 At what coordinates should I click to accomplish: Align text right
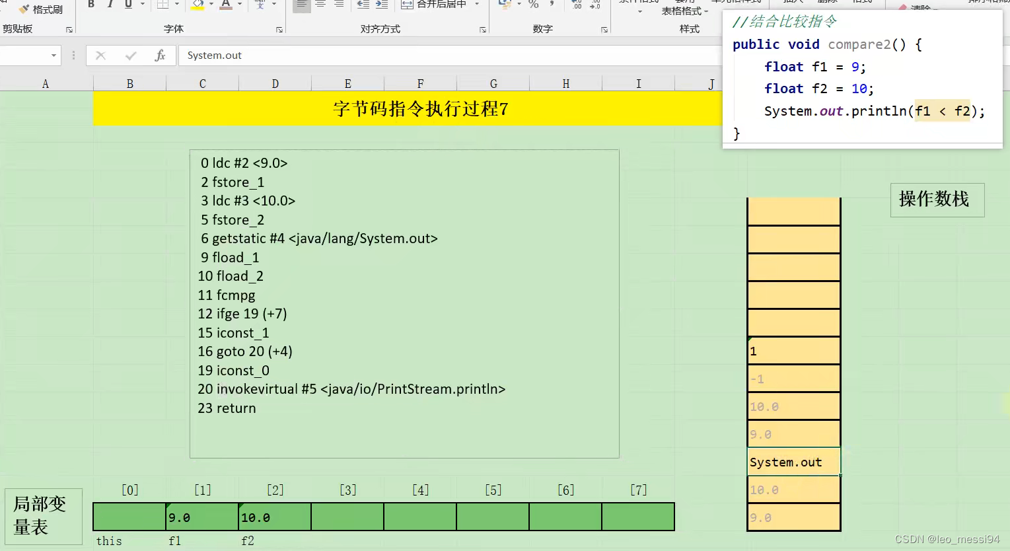339,4
